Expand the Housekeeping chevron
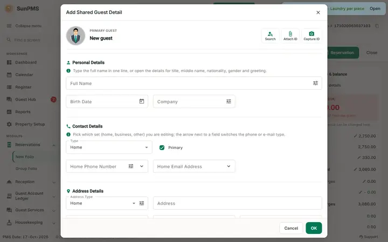The height and width of the screenshot is (242, 388). pyautogui.click(x=54, y=223)
